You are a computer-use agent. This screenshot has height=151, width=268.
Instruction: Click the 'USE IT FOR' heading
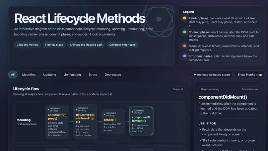[207, 123]
